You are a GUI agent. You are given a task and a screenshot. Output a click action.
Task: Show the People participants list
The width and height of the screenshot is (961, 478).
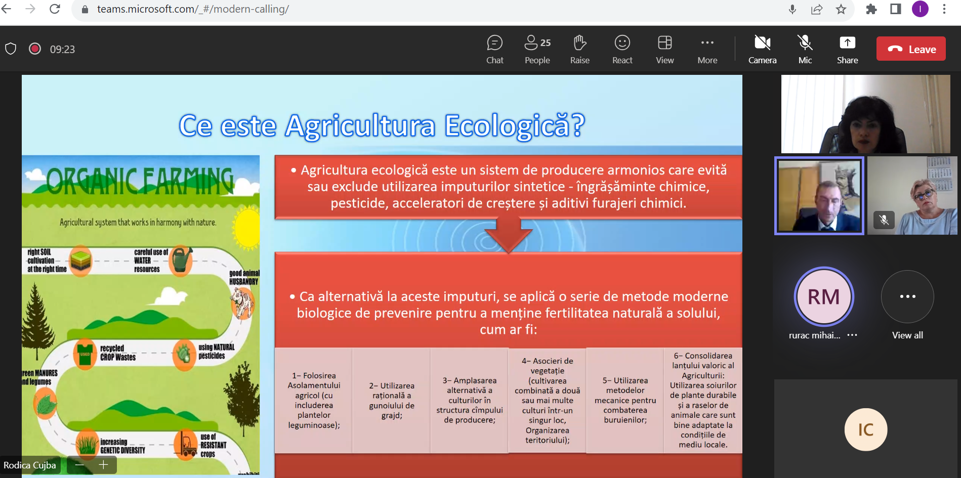pyautogui.click(x=537, y=49)
